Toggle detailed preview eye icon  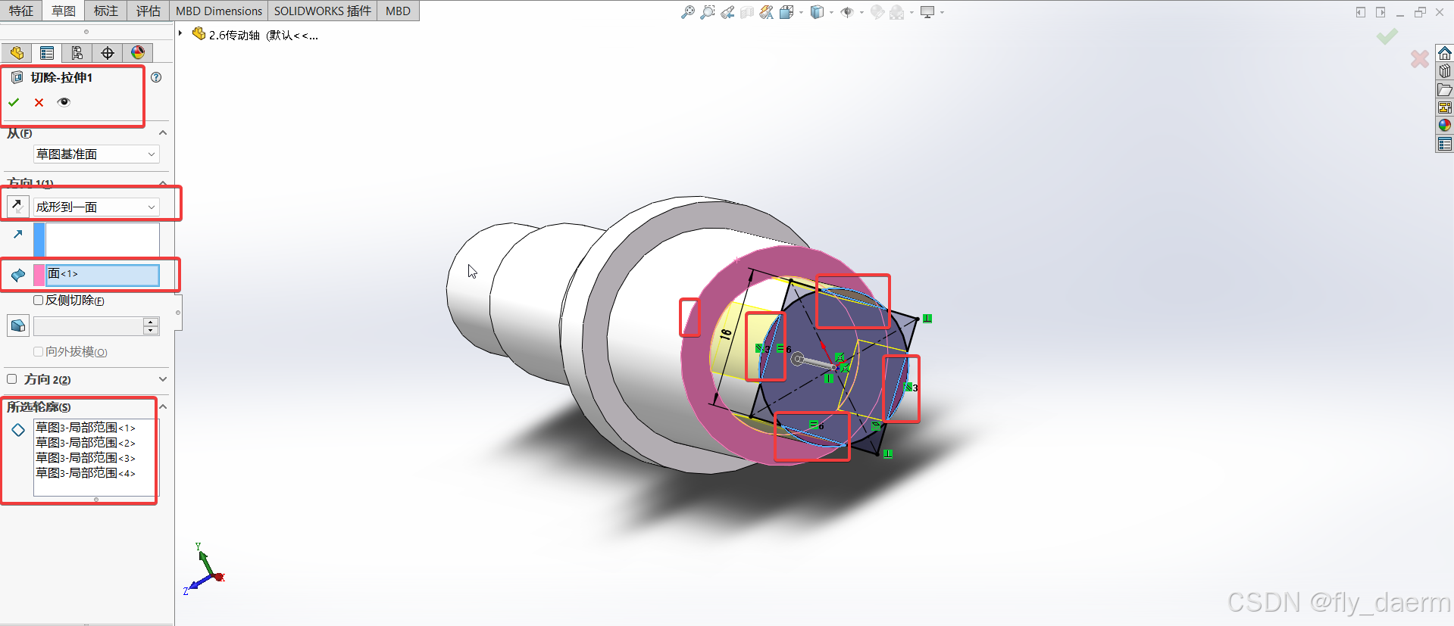point(64,102)
